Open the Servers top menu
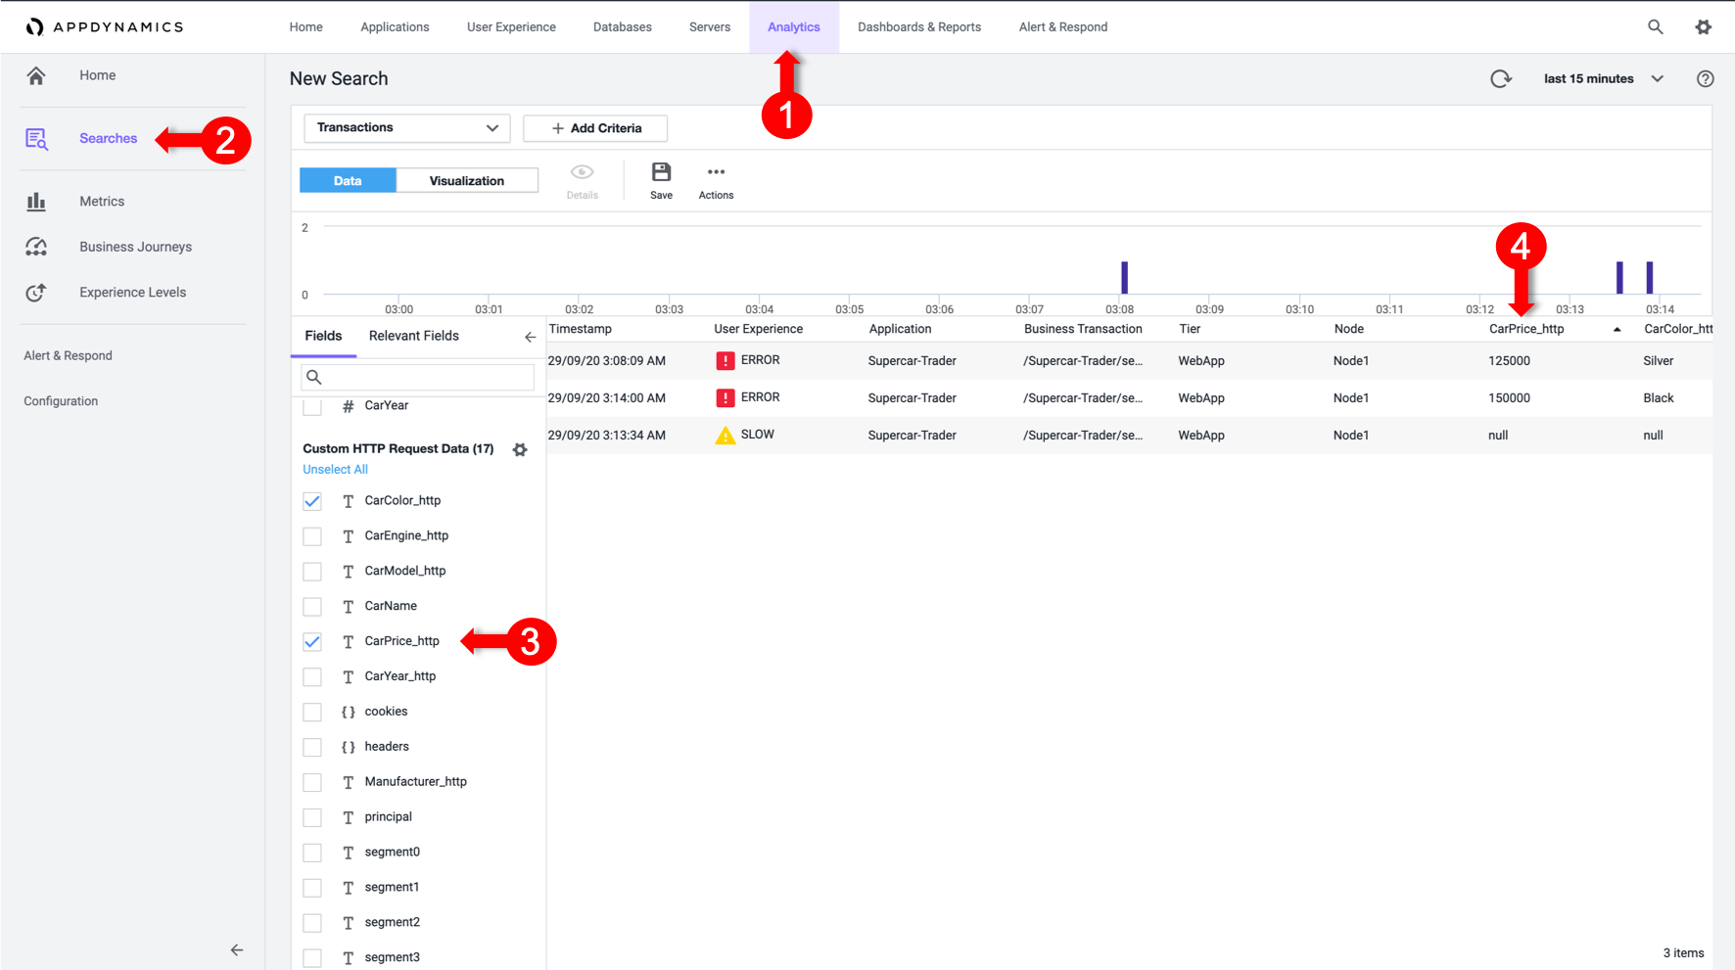 [x=710, y=27]
